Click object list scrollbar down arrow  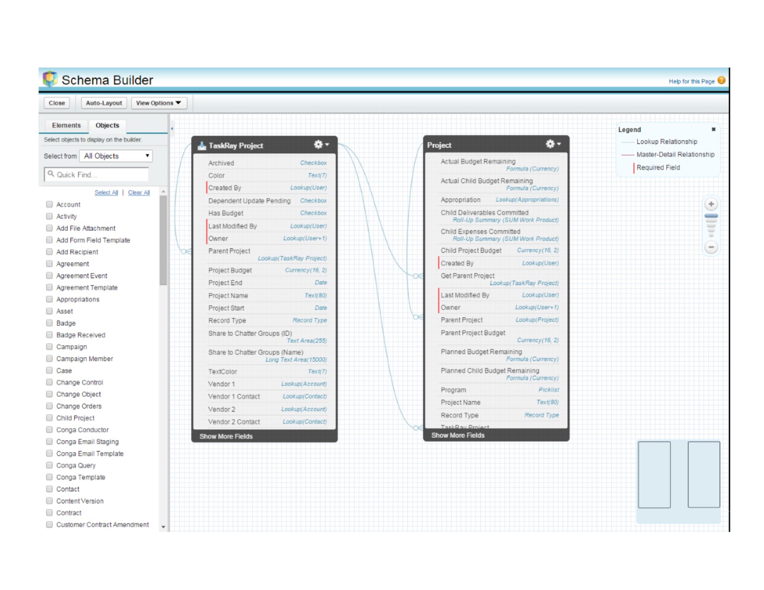(x=163, y=527)
